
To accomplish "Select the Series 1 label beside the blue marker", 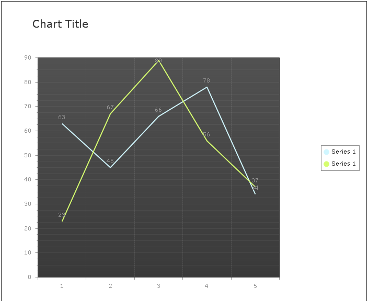I will coord(343,152).
